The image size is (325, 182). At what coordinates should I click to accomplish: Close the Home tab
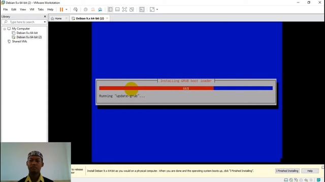(67, 18)
